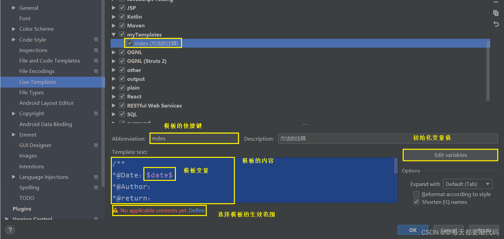
Task: Click the *@Author: line in template text
Action: (132, 187)
